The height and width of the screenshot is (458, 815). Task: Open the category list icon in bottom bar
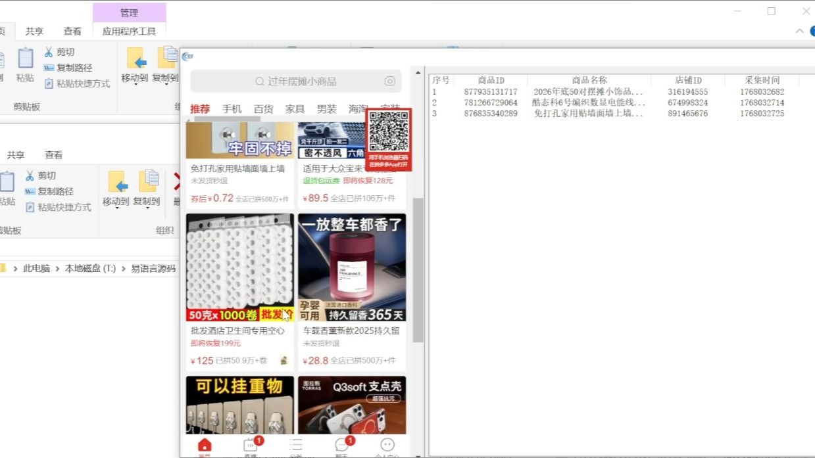(x=296, y=446)
